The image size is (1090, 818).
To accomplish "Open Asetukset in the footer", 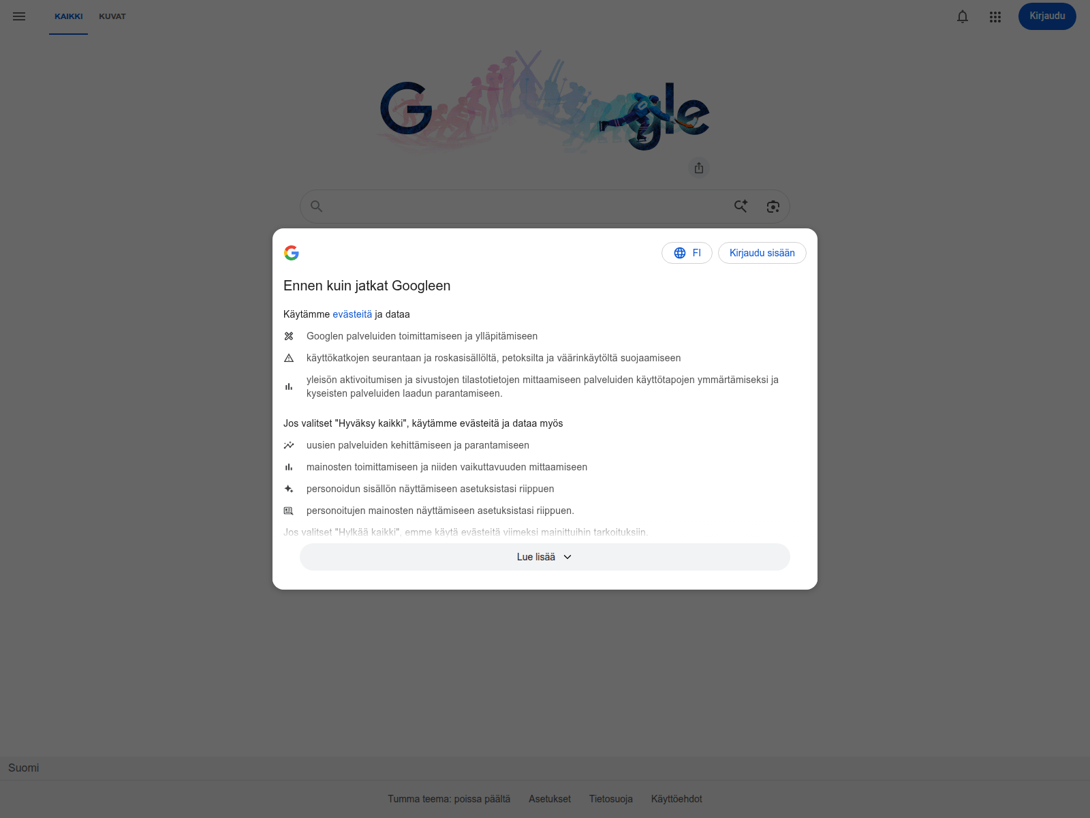I will click(550, 799).
